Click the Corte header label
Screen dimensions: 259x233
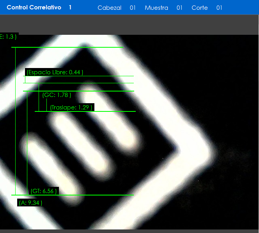(200, 8)
